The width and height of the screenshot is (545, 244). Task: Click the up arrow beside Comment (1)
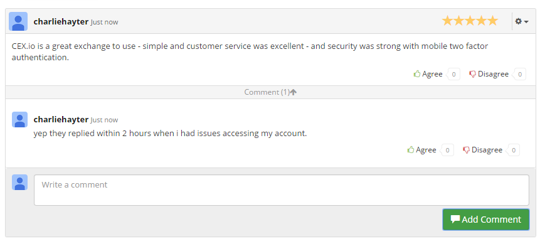click(294, 92)
